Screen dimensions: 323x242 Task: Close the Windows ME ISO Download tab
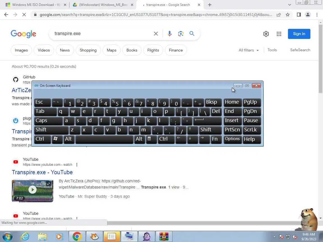pyautogui.click(x=65, y=5)
